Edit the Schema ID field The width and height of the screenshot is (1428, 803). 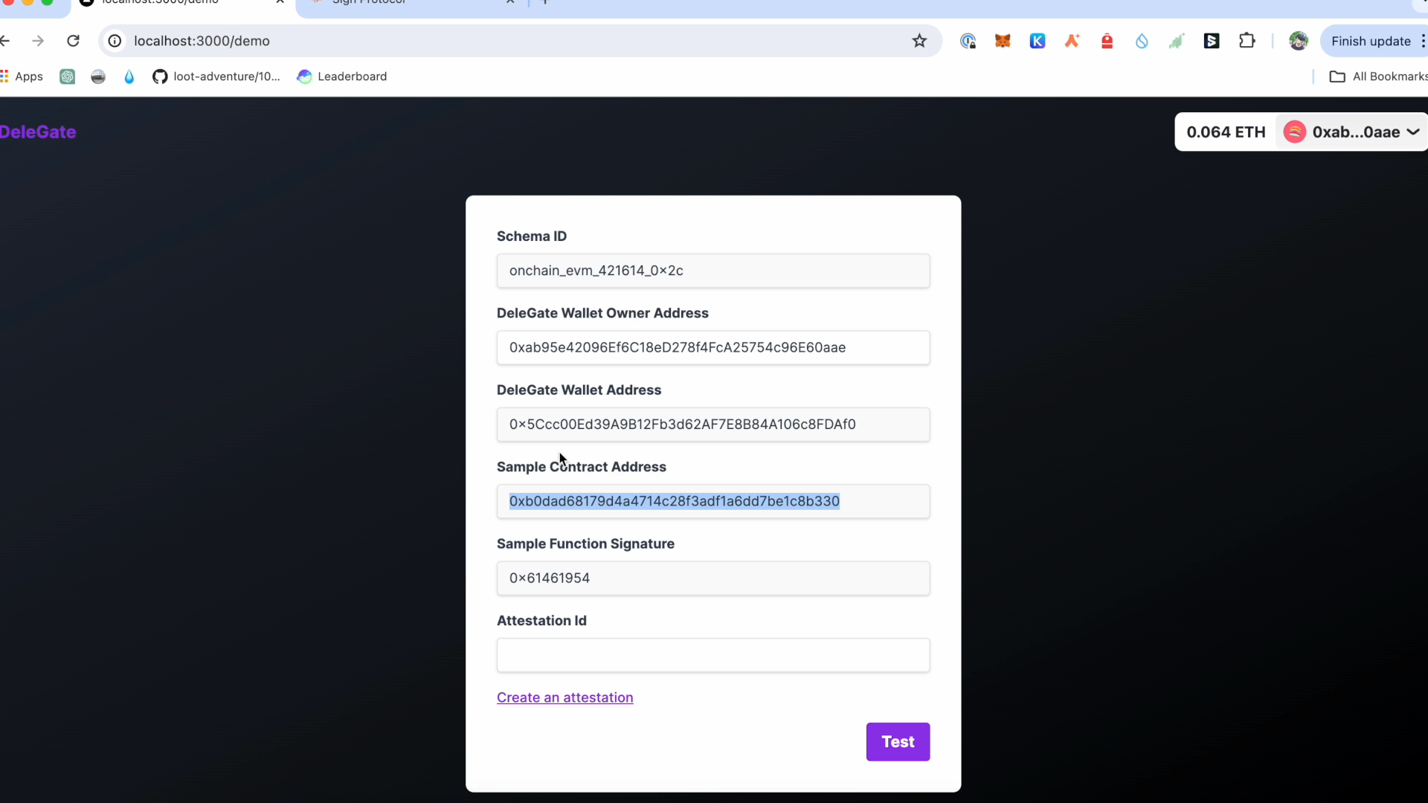point(713,271)
